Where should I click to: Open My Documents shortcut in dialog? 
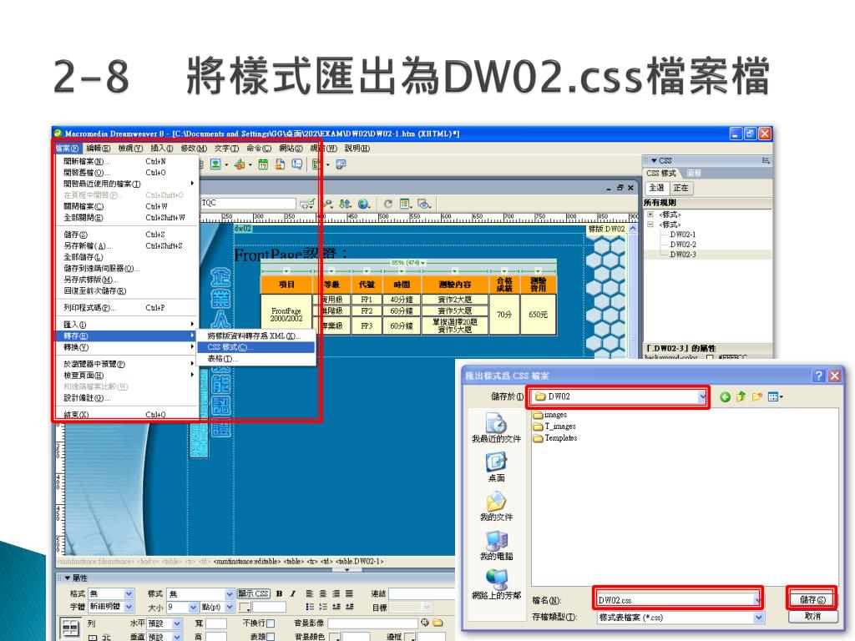[496, 507]
